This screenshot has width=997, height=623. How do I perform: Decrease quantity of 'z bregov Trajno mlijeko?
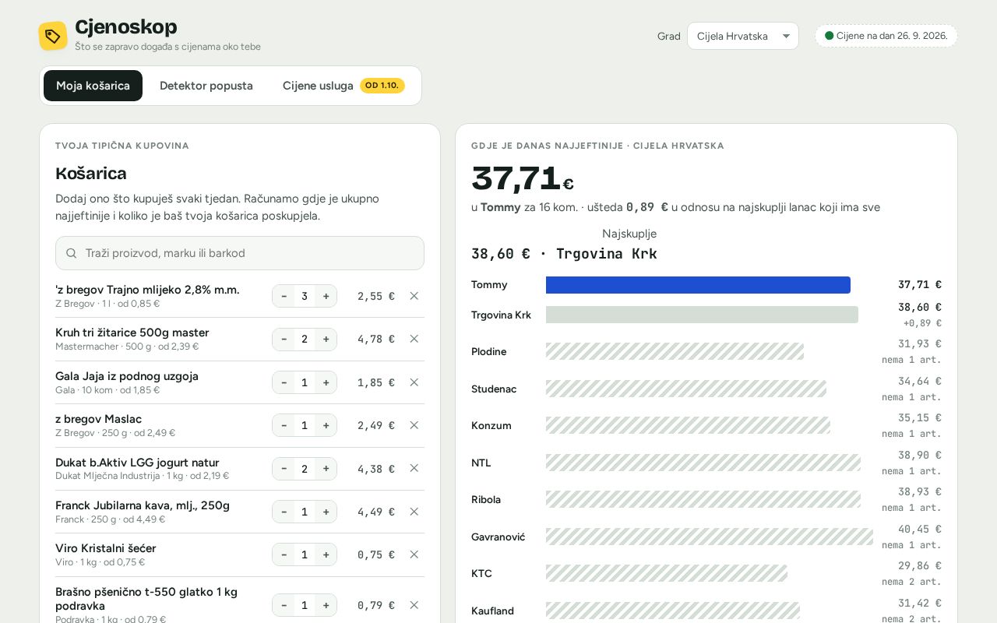point(284,296)
